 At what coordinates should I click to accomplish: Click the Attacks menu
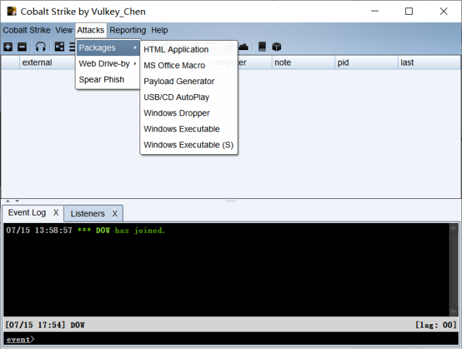tap(91, 30)
